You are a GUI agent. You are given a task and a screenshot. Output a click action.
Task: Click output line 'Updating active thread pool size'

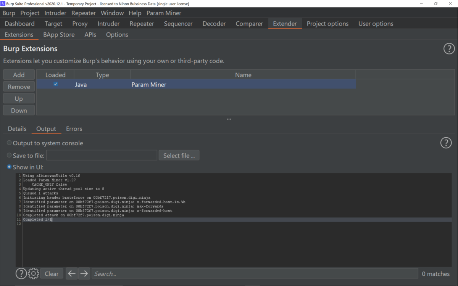pos(63,189)
